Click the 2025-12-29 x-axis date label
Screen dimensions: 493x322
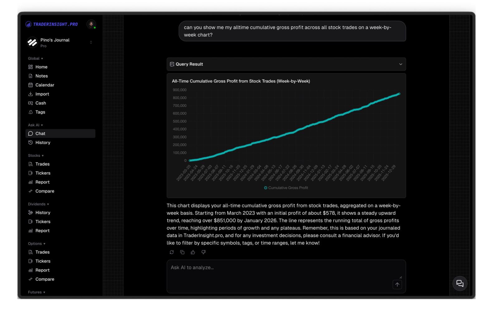click(389, 173)
